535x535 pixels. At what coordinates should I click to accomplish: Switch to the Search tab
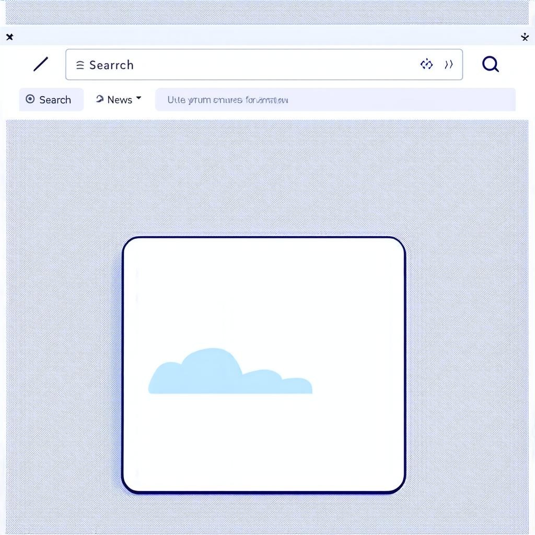coord(51,99)
